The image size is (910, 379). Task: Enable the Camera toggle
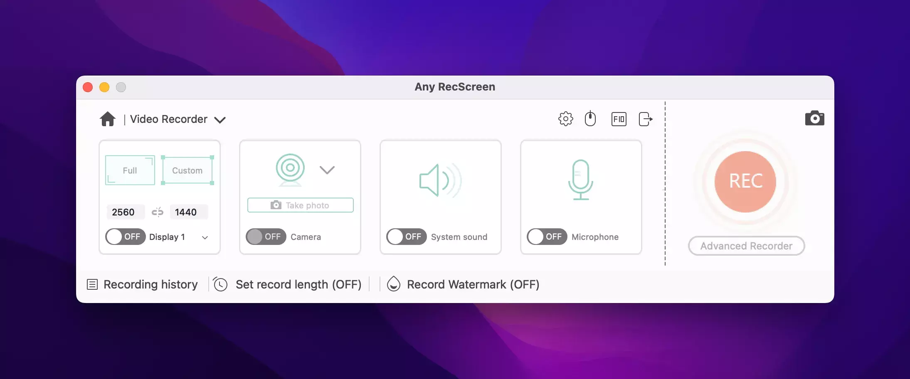pyautogui.click(x=266, y=237)
